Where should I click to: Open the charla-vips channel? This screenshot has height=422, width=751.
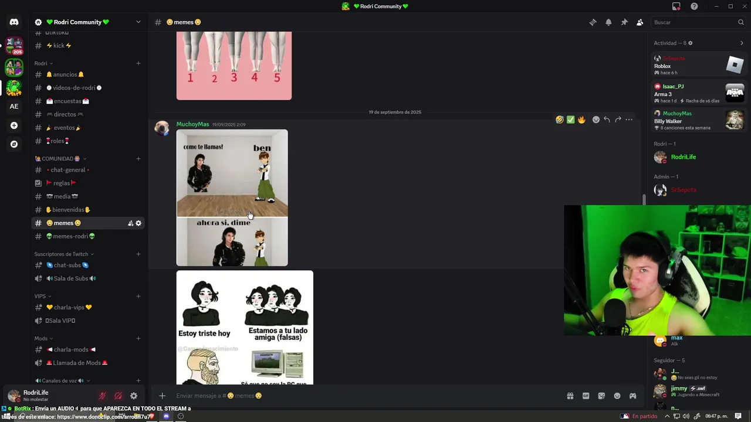pos(88,307)
